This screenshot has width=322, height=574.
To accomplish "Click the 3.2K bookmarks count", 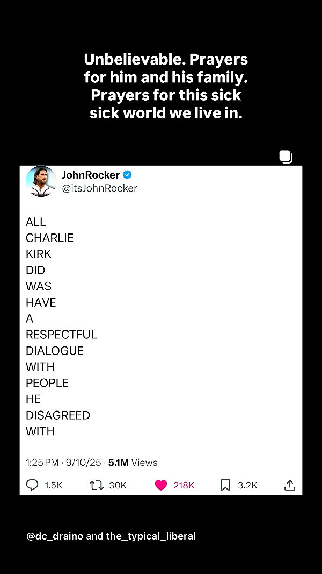I will [247, 485].
